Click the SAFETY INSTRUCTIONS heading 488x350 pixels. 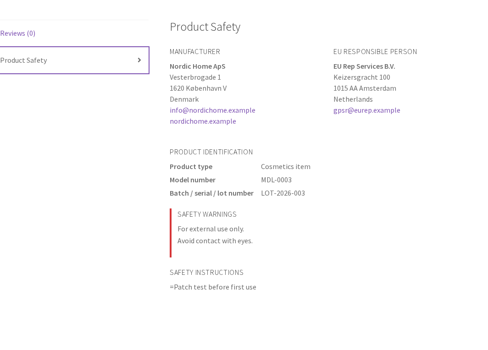(x=207, y=273)
